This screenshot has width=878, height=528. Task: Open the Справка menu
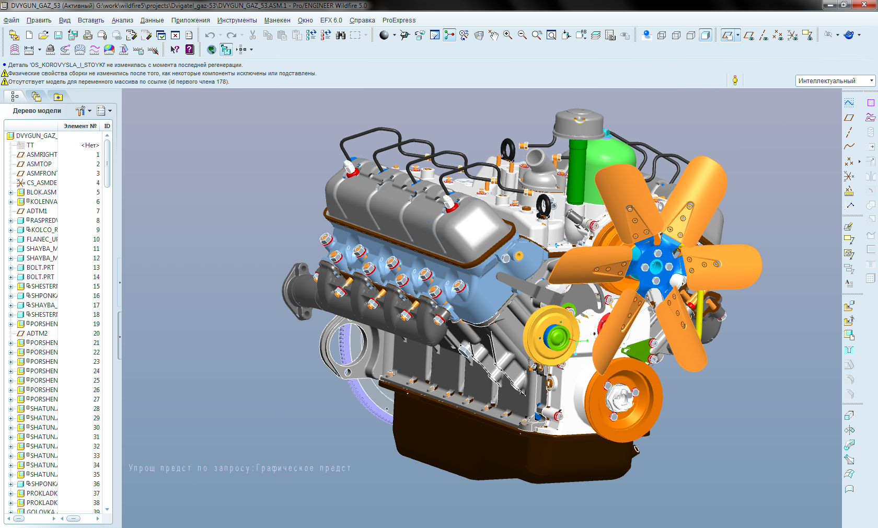pos(362,20)
